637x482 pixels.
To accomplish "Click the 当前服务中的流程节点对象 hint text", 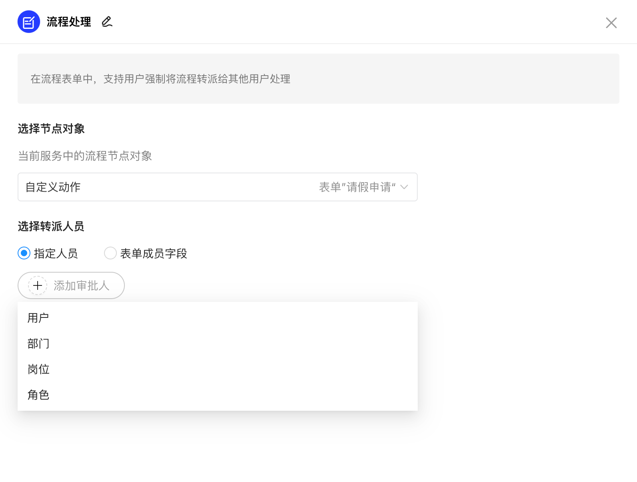I will click(x=85, y=156).
